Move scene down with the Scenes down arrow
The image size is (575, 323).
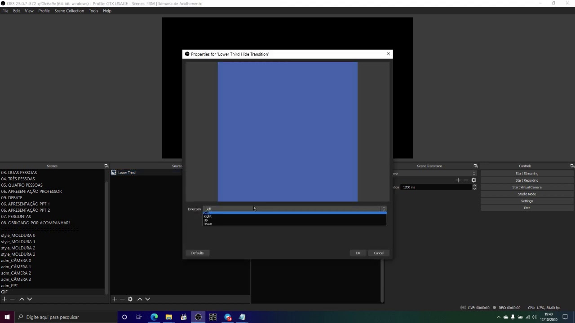[x=30, y=299]
